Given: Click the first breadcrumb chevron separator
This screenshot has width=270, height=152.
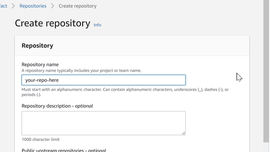Looking at the screenshot, I should 13,6.
